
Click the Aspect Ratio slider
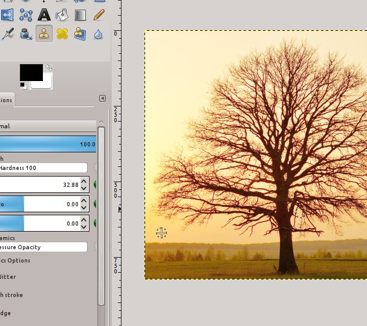pyautogui.click(x=40, y=204)
